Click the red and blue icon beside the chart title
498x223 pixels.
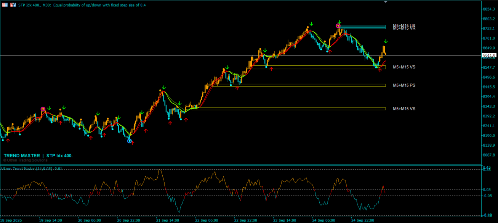click(x=13, y=5)
